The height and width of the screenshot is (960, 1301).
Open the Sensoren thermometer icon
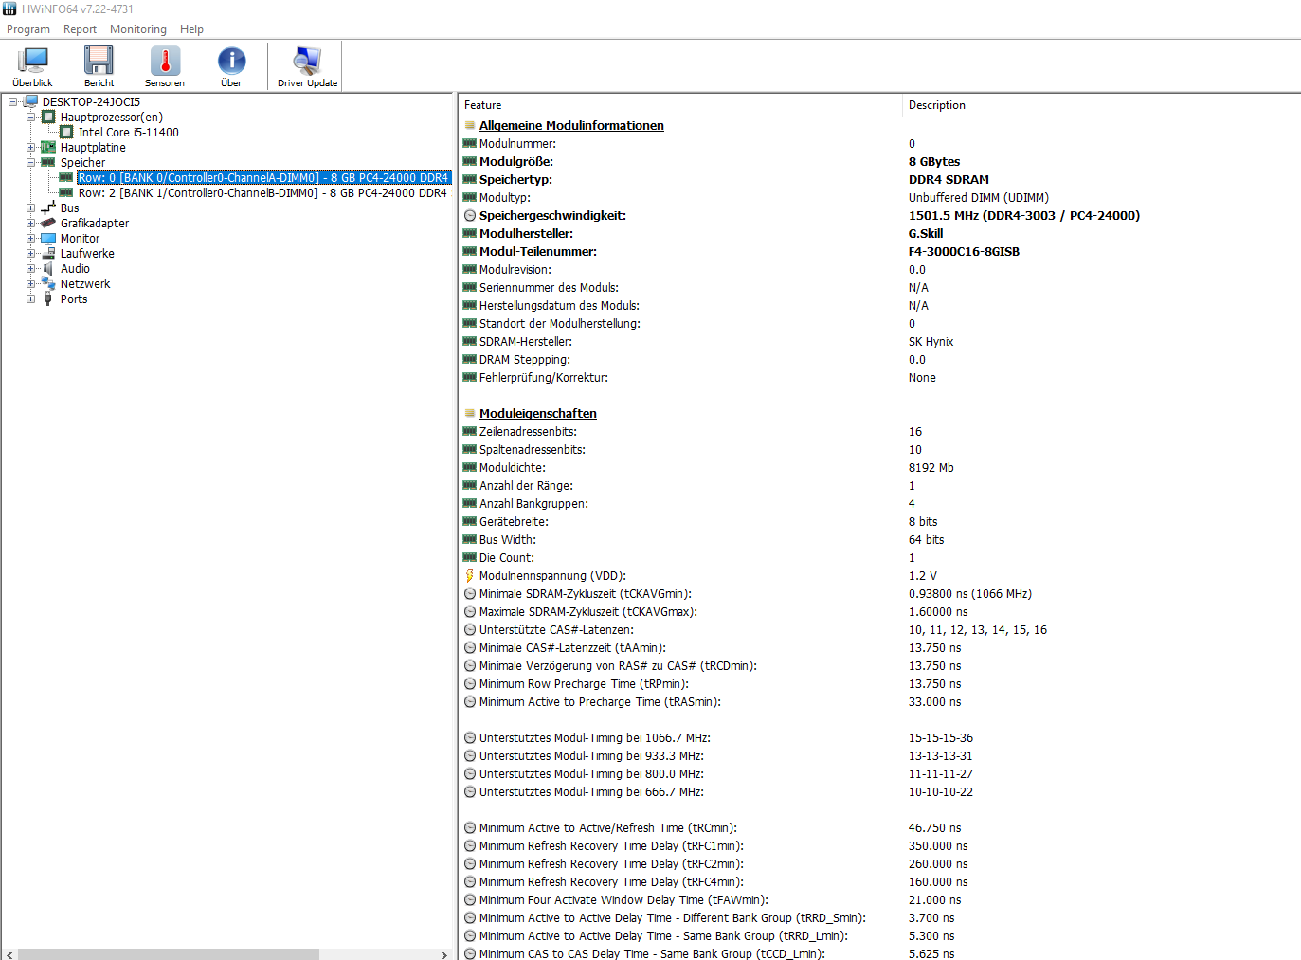tap(165, 66)
